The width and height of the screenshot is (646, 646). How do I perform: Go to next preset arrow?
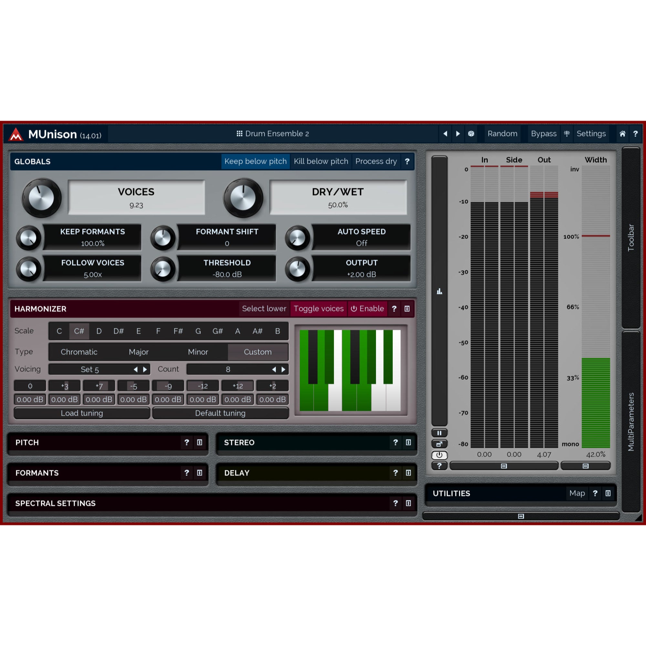(458, 134)
